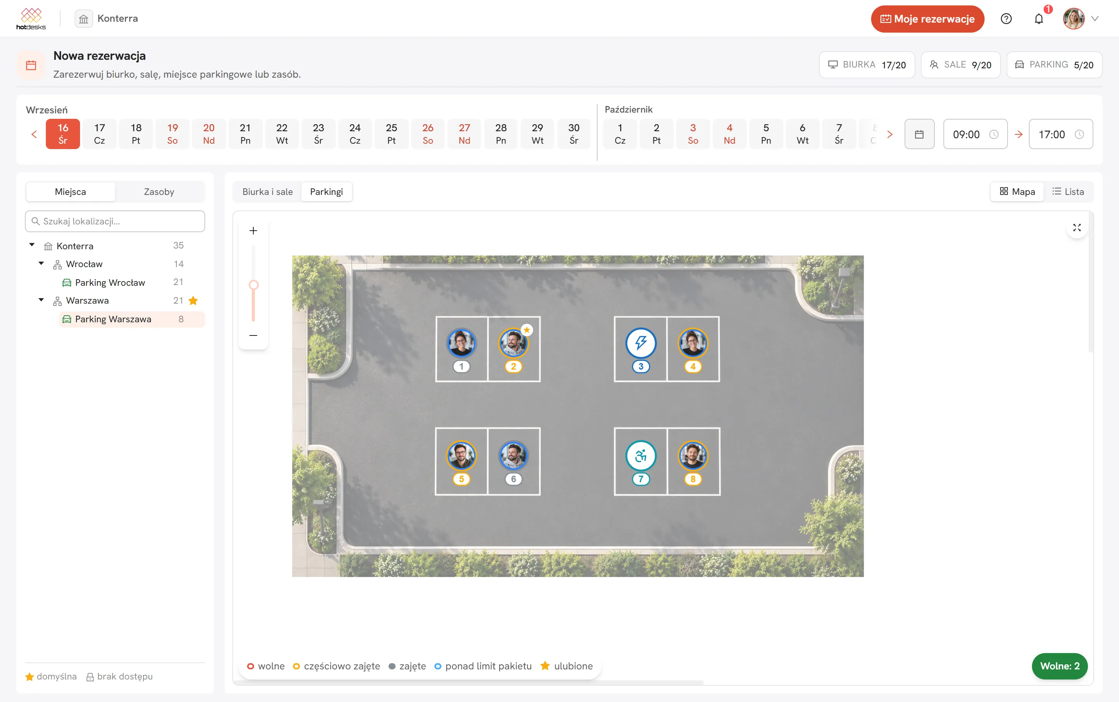The height and width of the screenshot is (702, 1119).
Task: Open the user profile dropdown chevron
Action: pyautogui.click(x=1095, y=19)
